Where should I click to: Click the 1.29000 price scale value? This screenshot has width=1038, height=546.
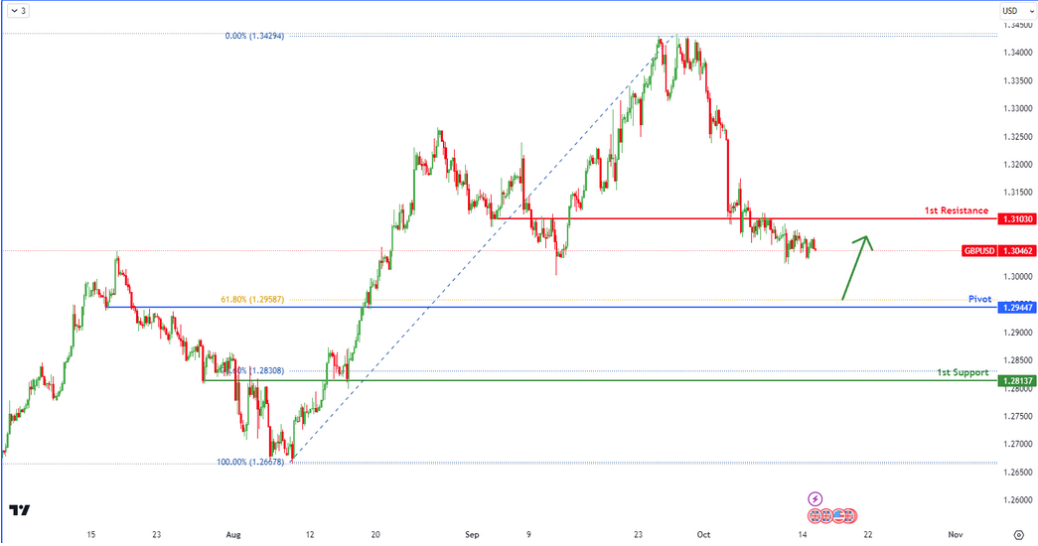pyautogui.click(x=1017, y=333)
